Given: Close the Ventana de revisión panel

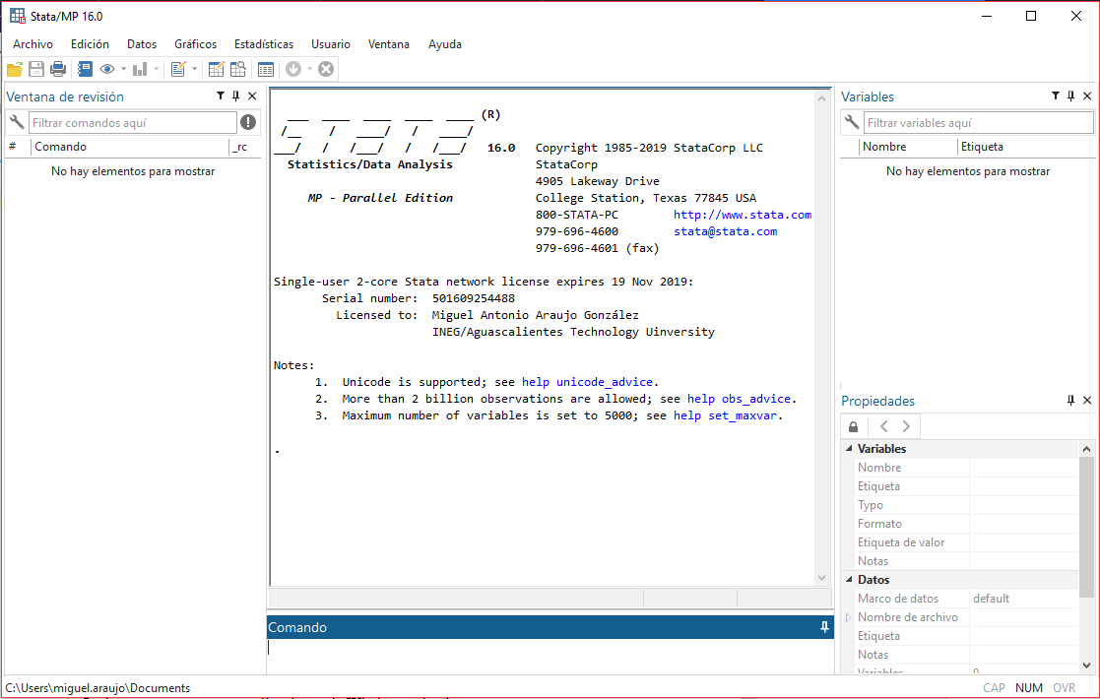Looking at the screenshot, I should tap(252, 96).
